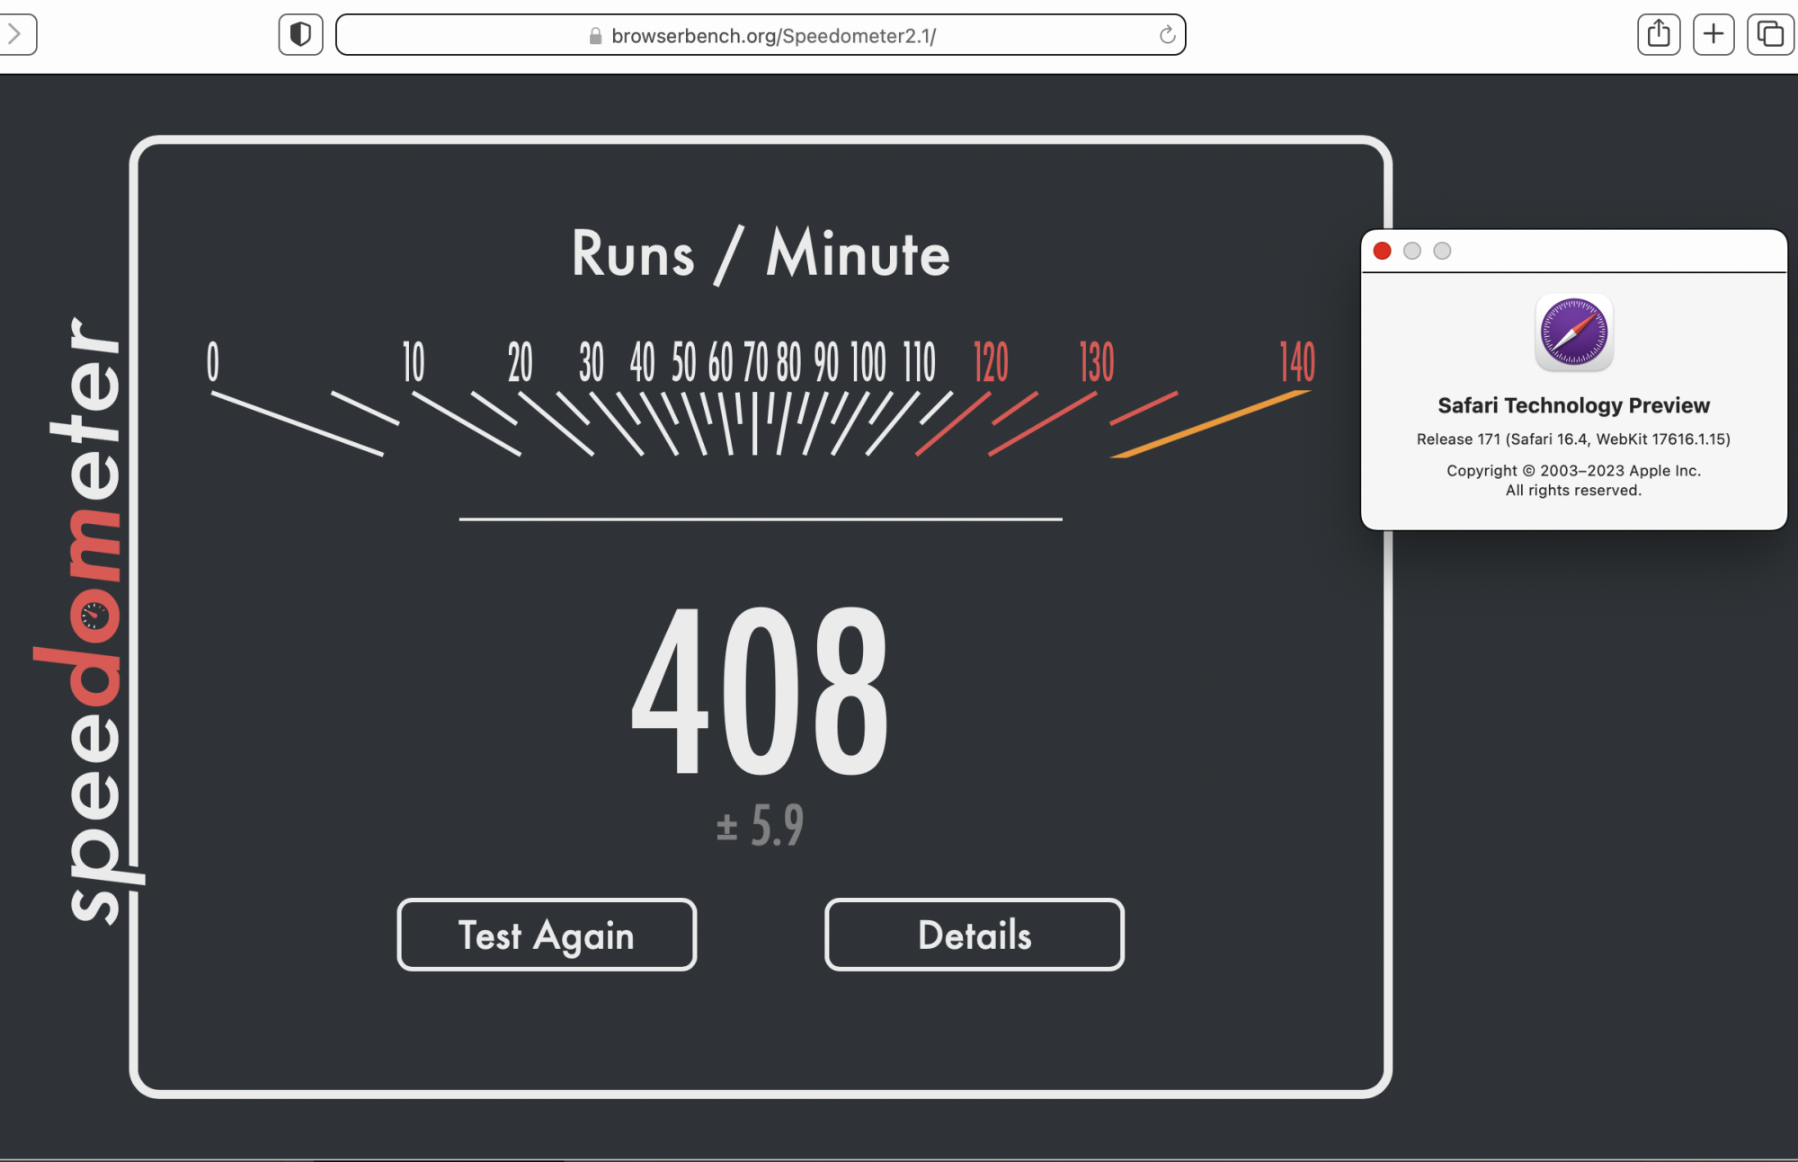Image resolution: width=1798 pixels, height=1162 pixels.
Task: Click the Runs / Minute heading
Action: coord(761,254)
